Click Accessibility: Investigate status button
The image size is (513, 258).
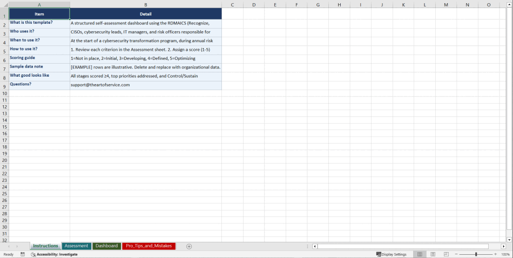54,254
